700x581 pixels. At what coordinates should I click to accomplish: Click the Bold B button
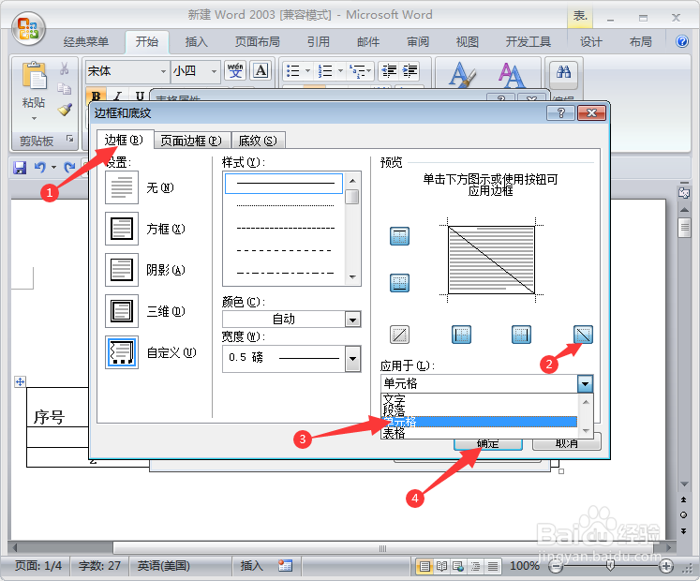[96, 96]
